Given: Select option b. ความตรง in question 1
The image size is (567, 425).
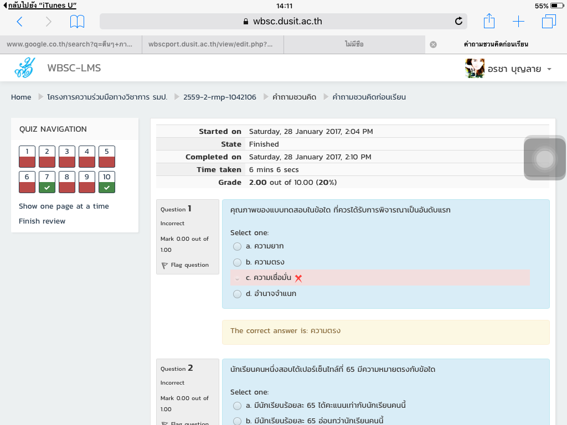Looking at the screenshot, I should pyautogui.click(x=238, y=262).
